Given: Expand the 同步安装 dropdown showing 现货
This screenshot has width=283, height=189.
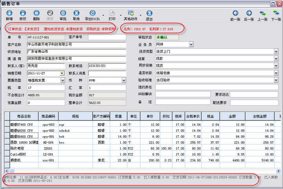Looking at the screenshot, I should click(x=276, y=66).
